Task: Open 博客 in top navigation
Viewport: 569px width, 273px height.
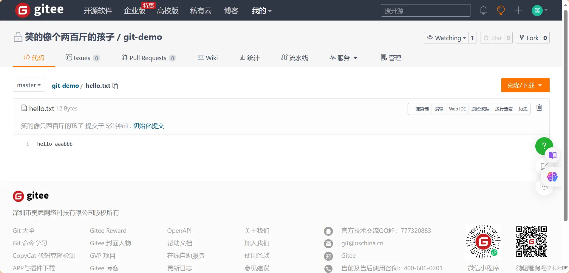Action: 231,11
